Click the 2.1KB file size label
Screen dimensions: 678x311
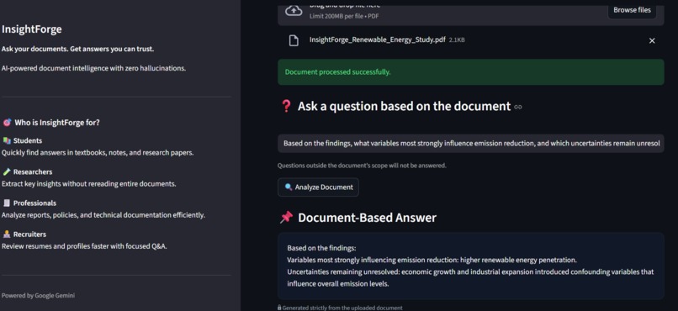[457, 40]
